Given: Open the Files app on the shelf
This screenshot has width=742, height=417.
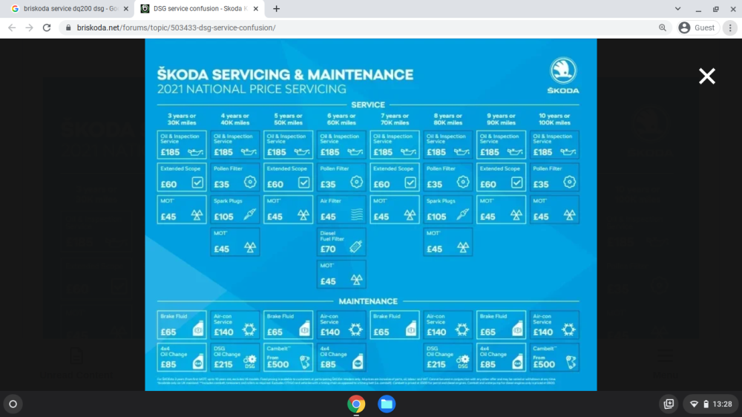Looking at the screenshot, I should tap(386, 404).
